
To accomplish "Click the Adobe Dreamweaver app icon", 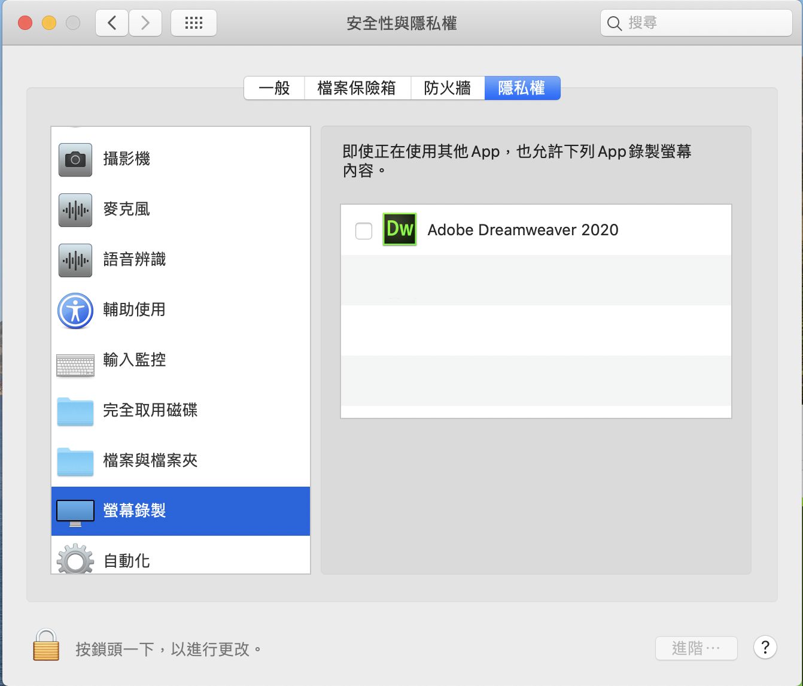I will (x=400, y=229).
